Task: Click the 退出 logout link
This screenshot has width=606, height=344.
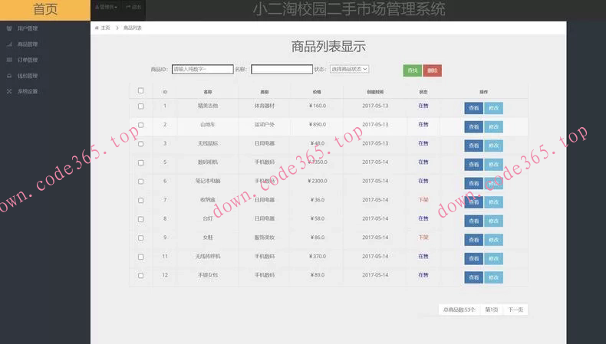Action: pos(133,7)
